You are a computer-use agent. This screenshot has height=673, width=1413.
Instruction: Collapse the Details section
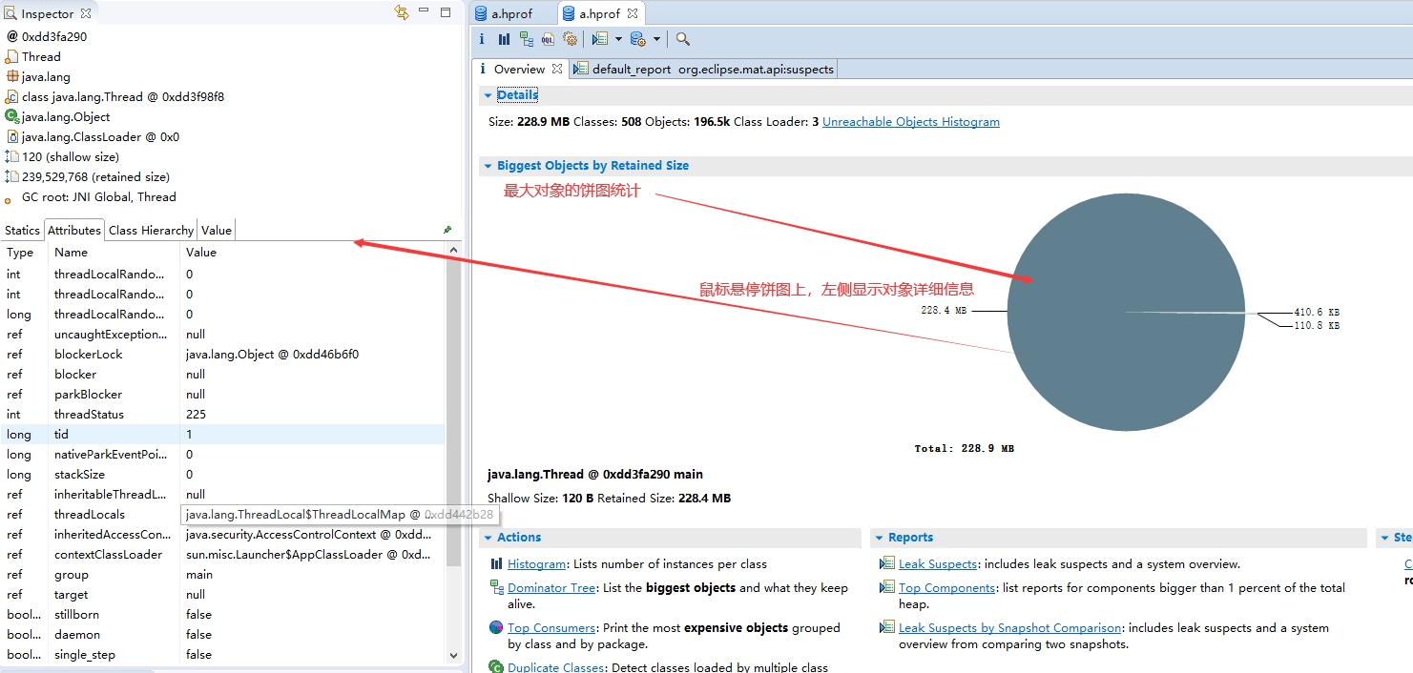tap(488, 95)
